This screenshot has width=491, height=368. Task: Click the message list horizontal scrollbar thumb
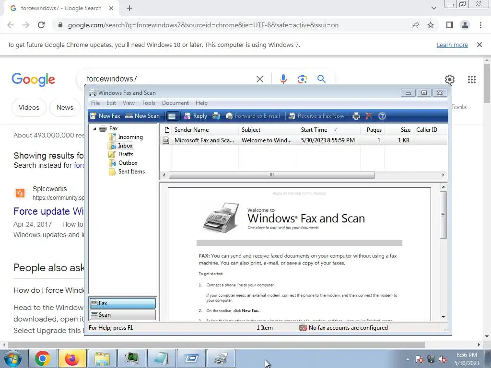click(271, 175)
